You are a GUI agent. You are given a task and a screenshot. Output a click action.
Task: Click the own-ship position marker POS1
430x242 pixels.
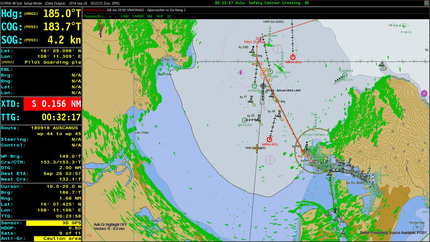pyautogui.click(x=263, y=86)
